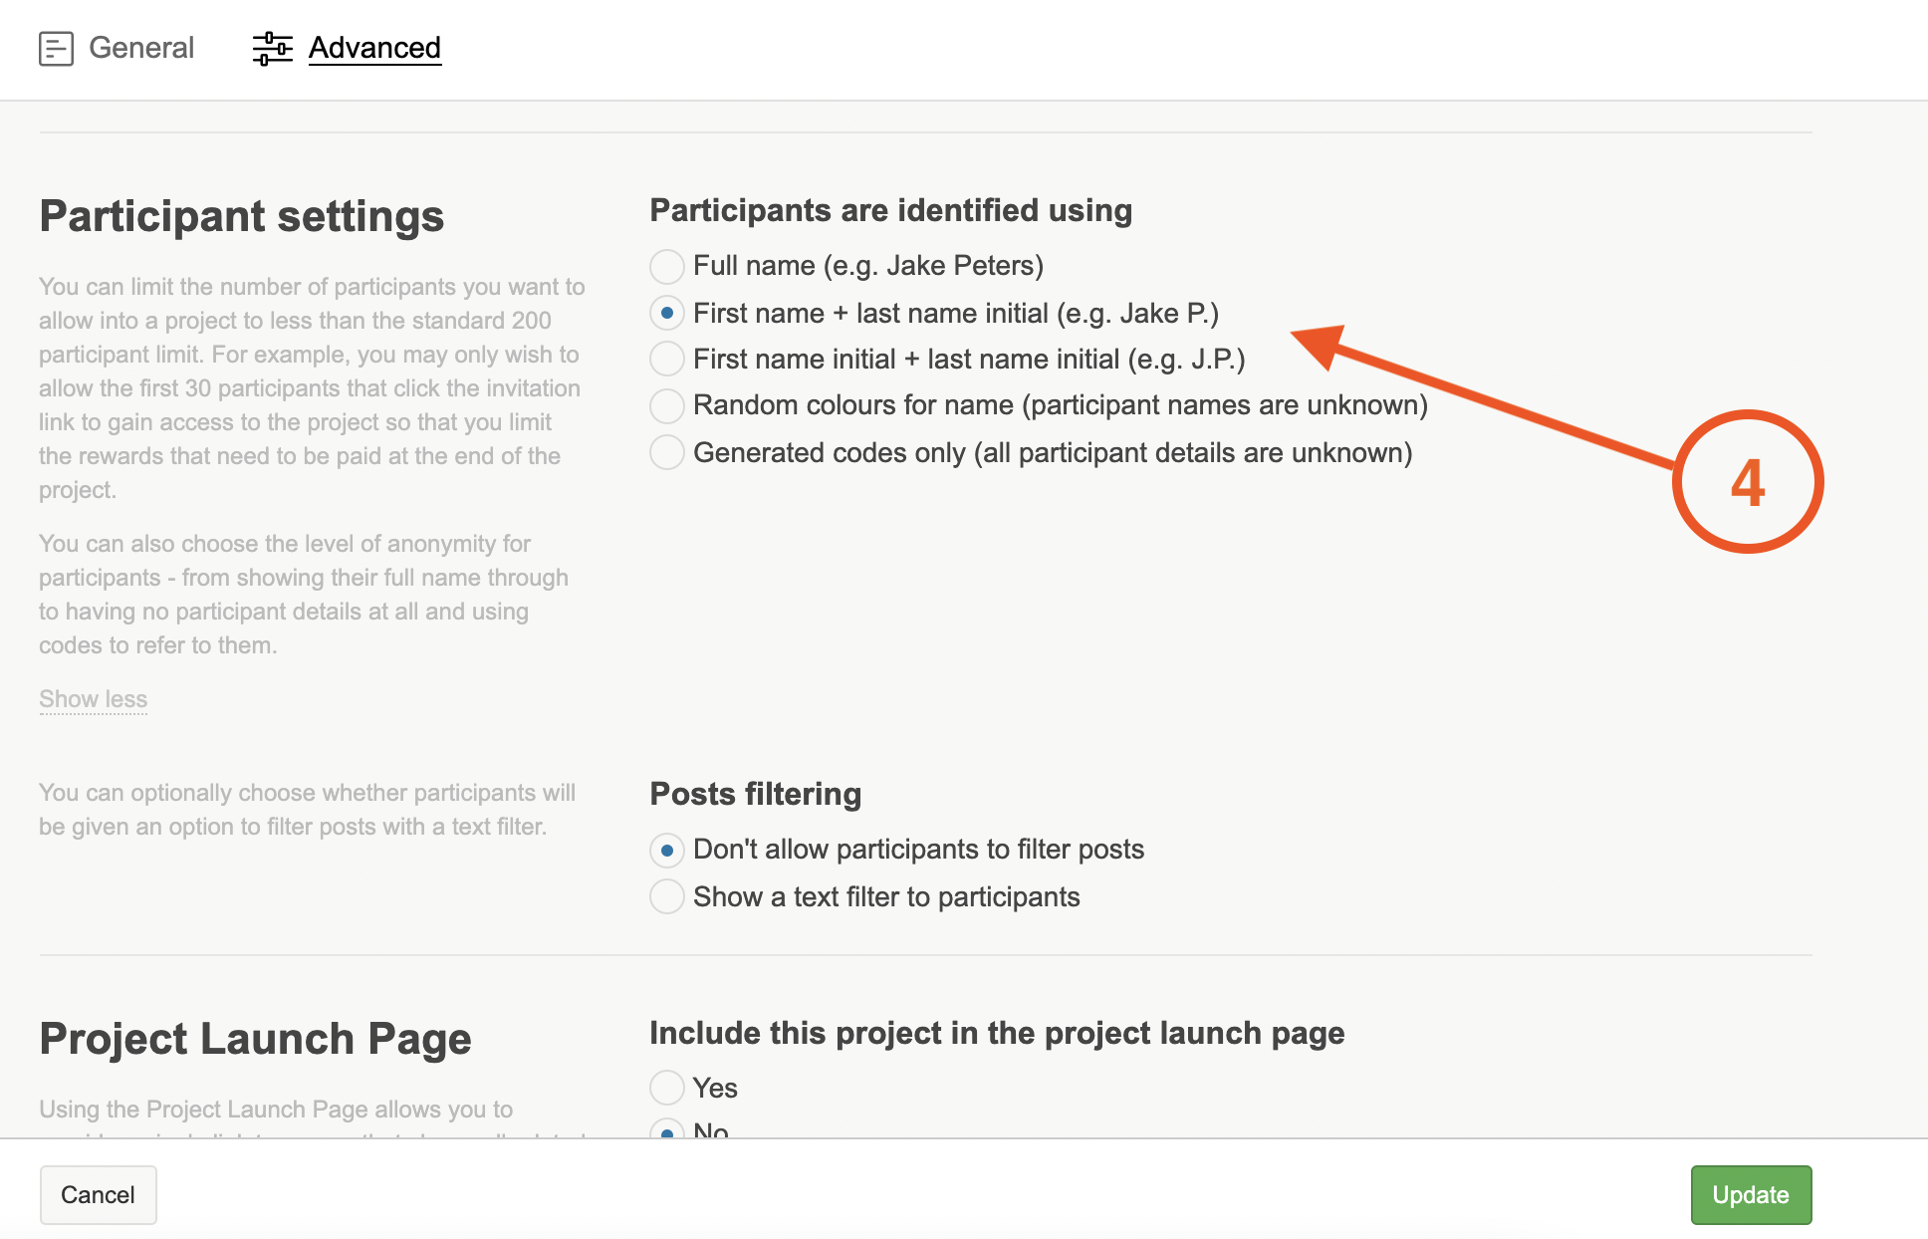Select No for project launch page
Viewport: 1928px width, 1239px height.
[667, 1130]
